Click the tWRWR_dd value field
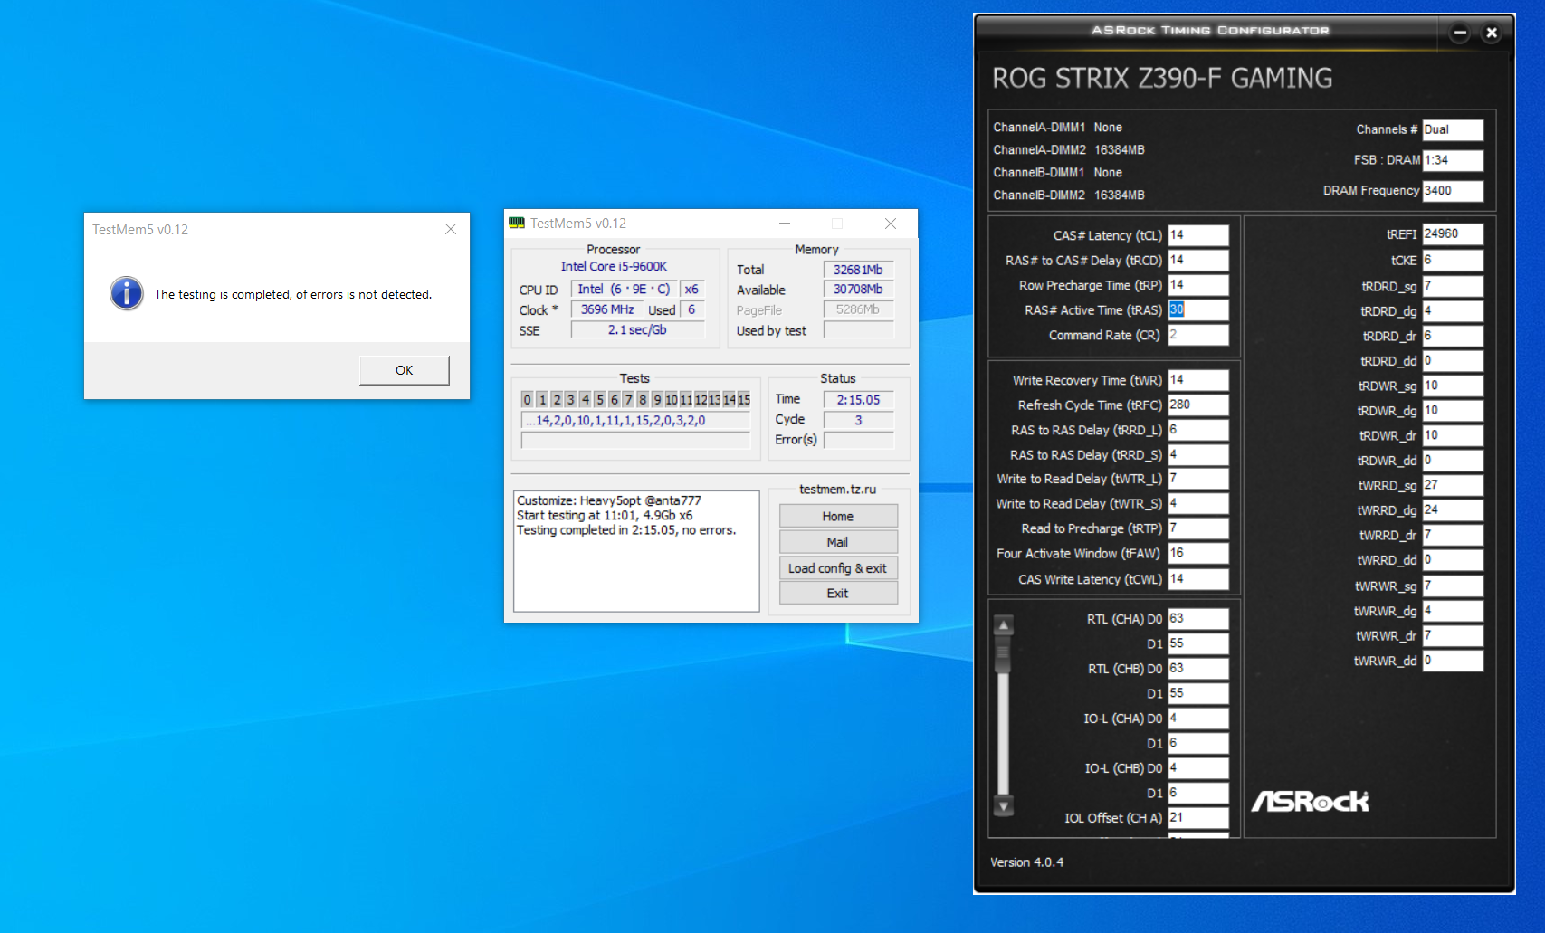Viewport: 1545px width, 933px height. (x=1453, y=661)
